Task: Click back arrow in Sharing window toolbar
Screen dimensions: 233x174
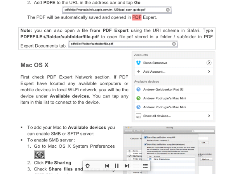Action: [x=127, y=131]
